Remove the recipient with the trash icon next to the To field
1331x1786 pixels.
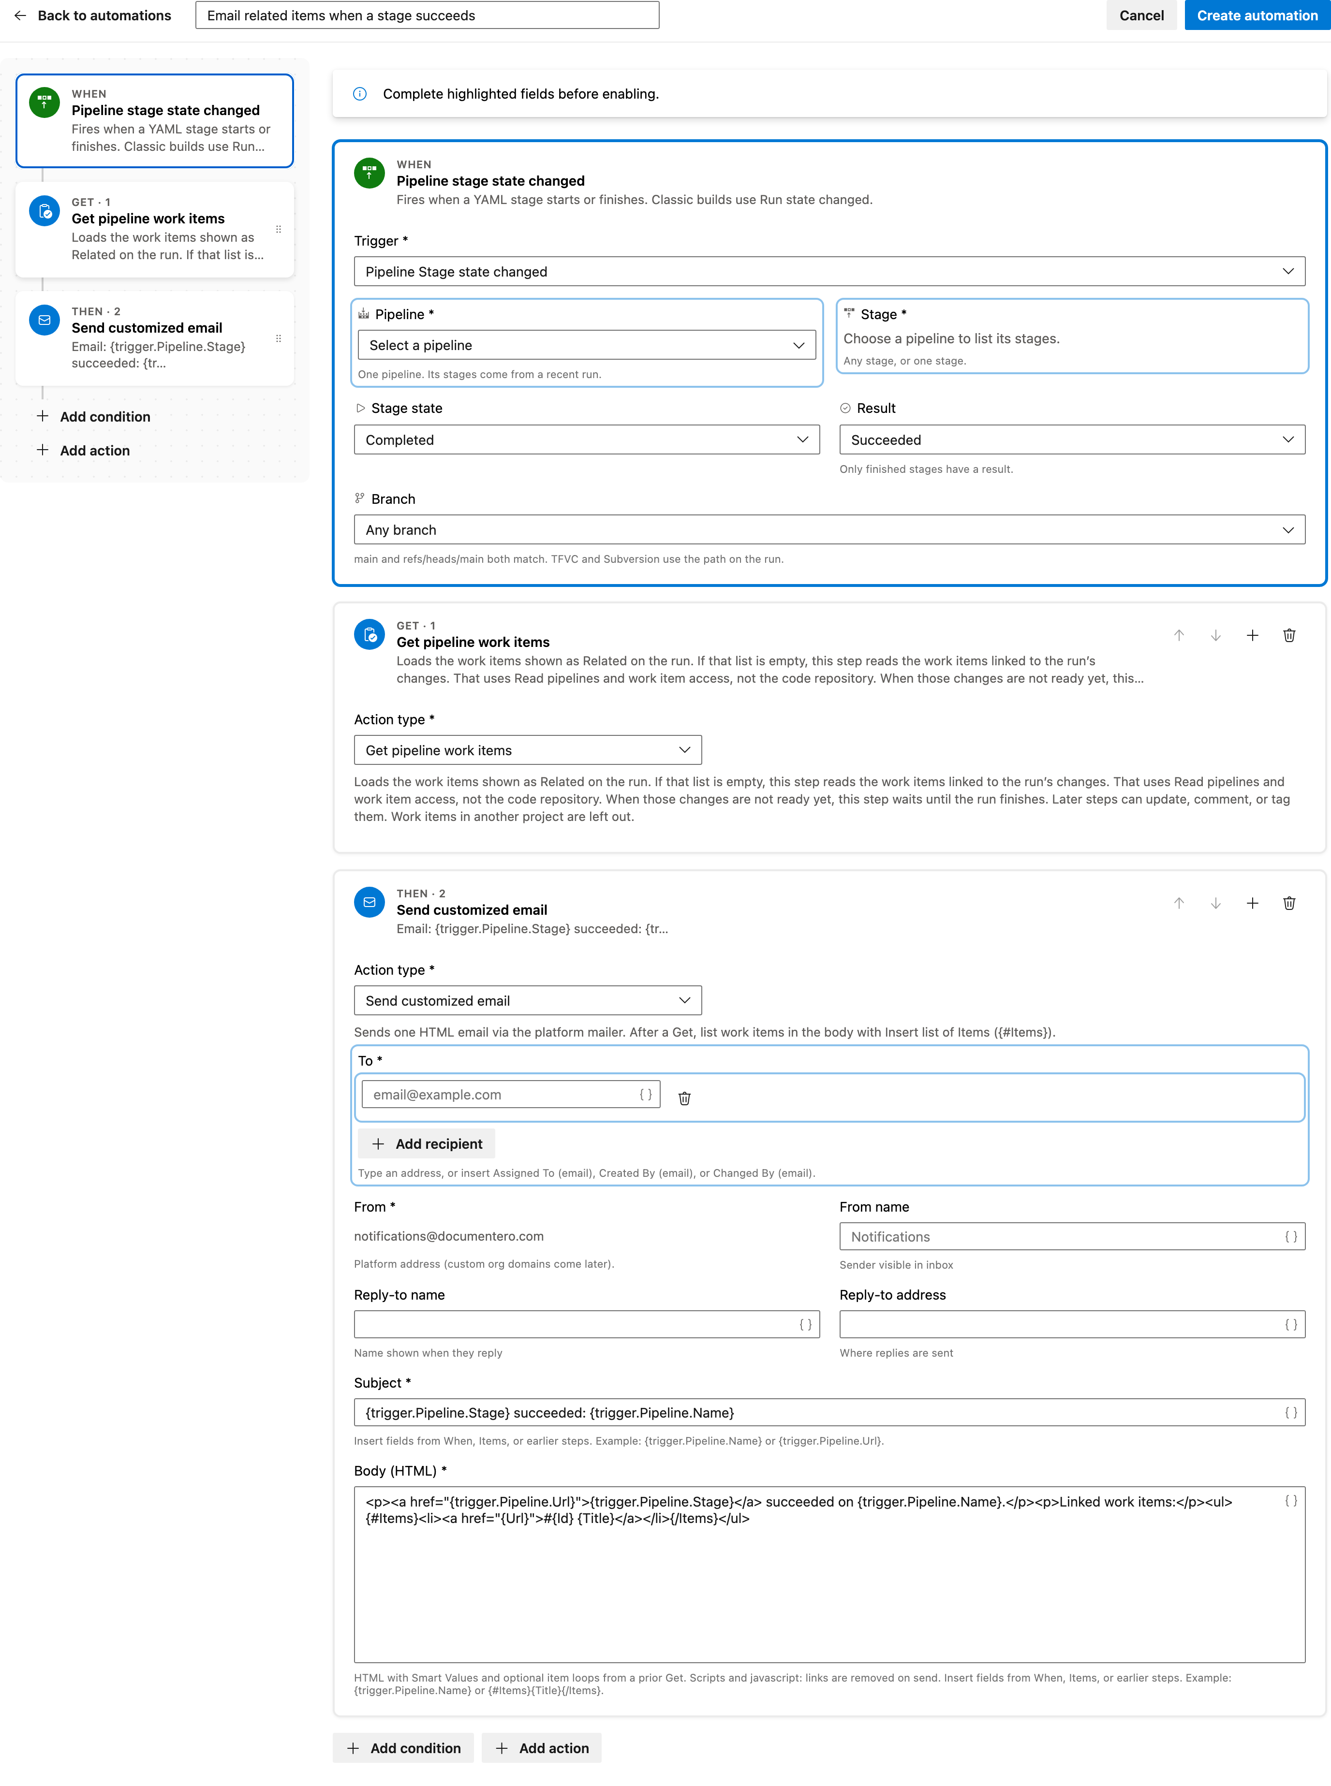(x=684, y=1098)
